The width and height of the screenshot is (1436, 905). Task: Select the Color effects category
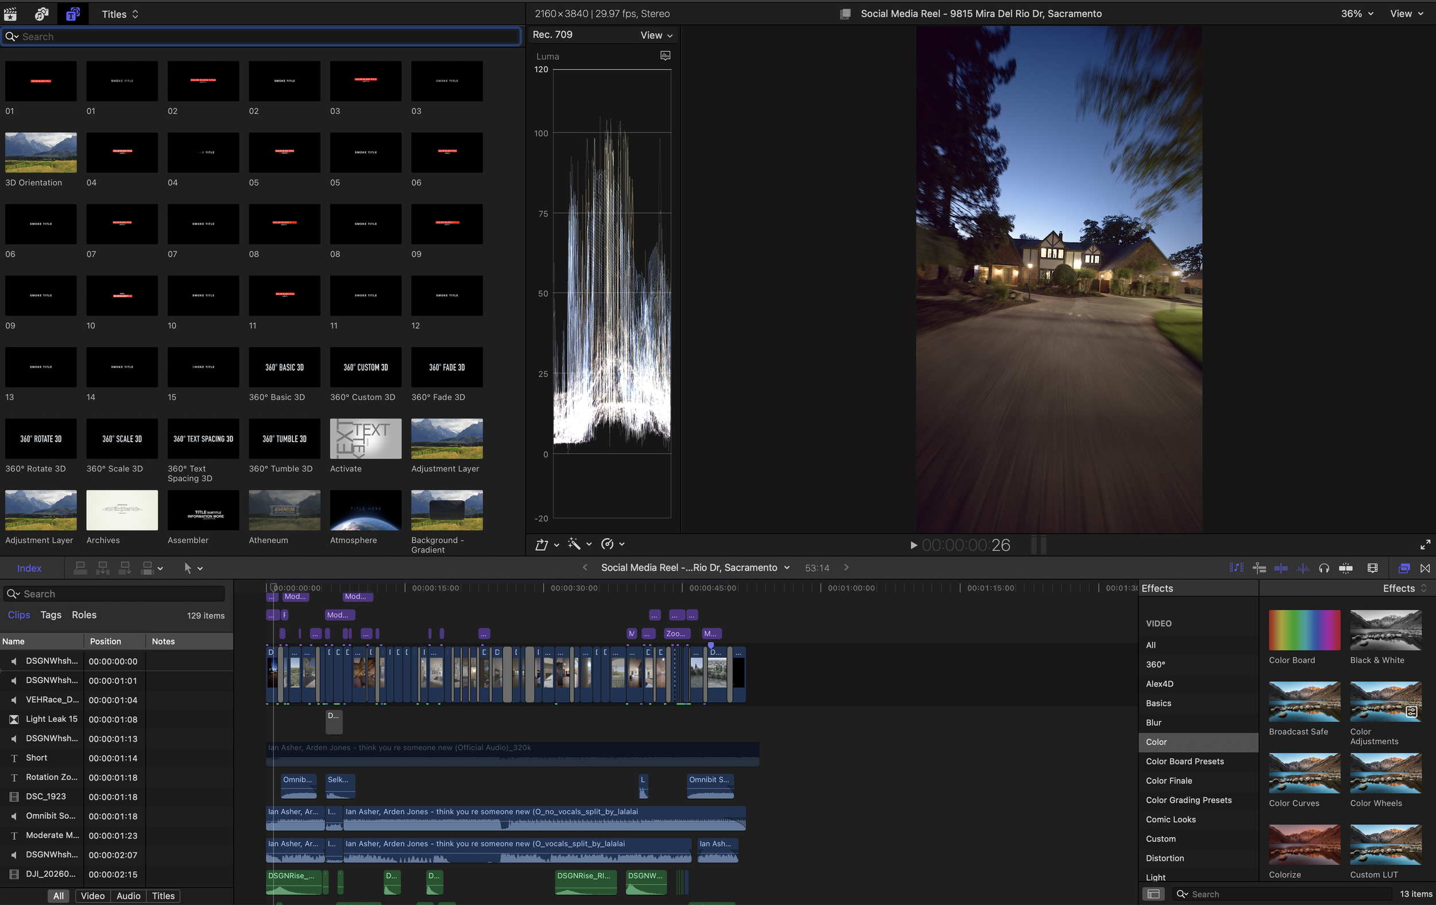tap(1198, 742)
